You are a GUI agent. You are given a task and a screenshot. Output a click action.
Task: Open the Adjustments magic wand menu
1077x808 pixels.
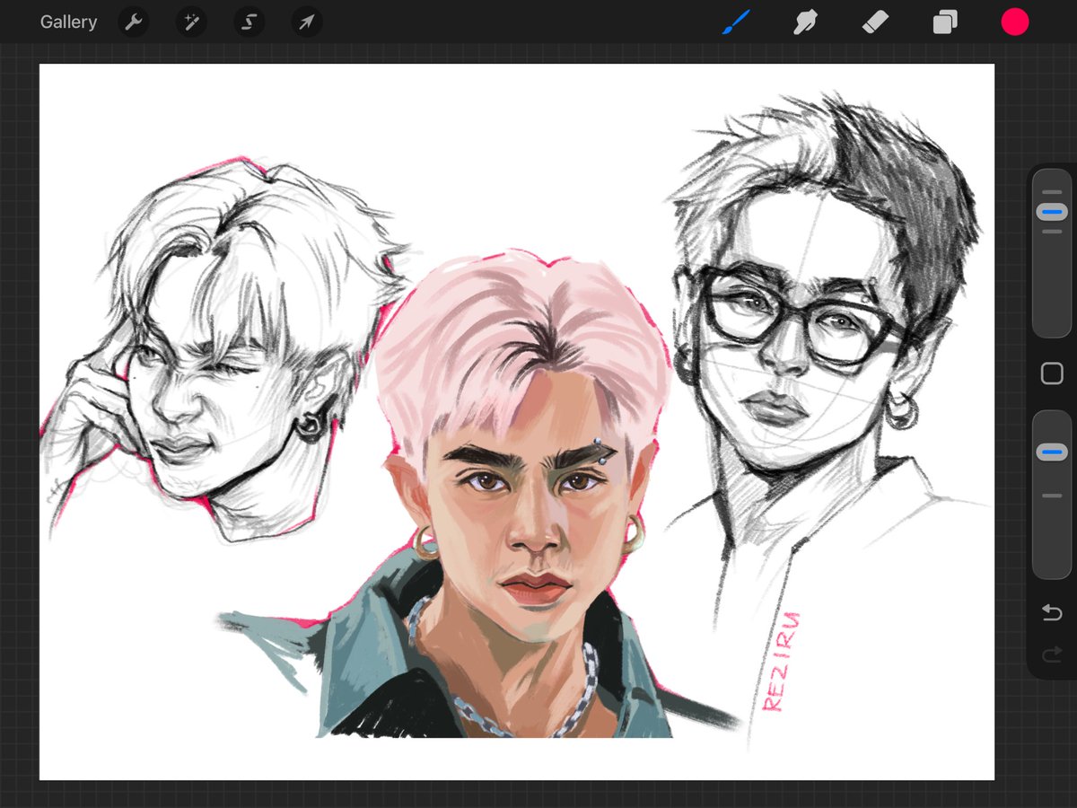pyautogui.click(x=191, y=22)
